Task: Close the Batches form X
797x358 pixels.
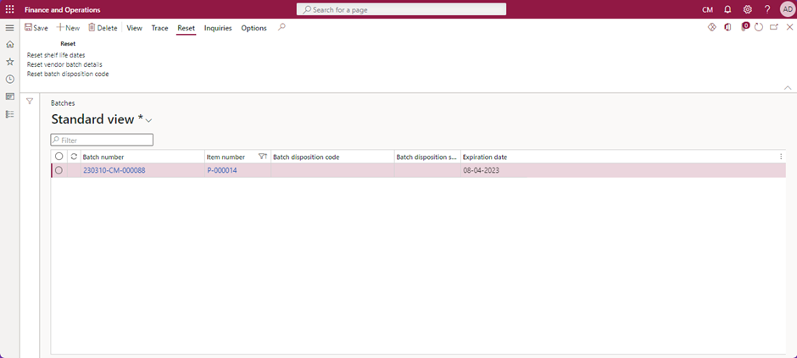Action: tap(789, 27)
